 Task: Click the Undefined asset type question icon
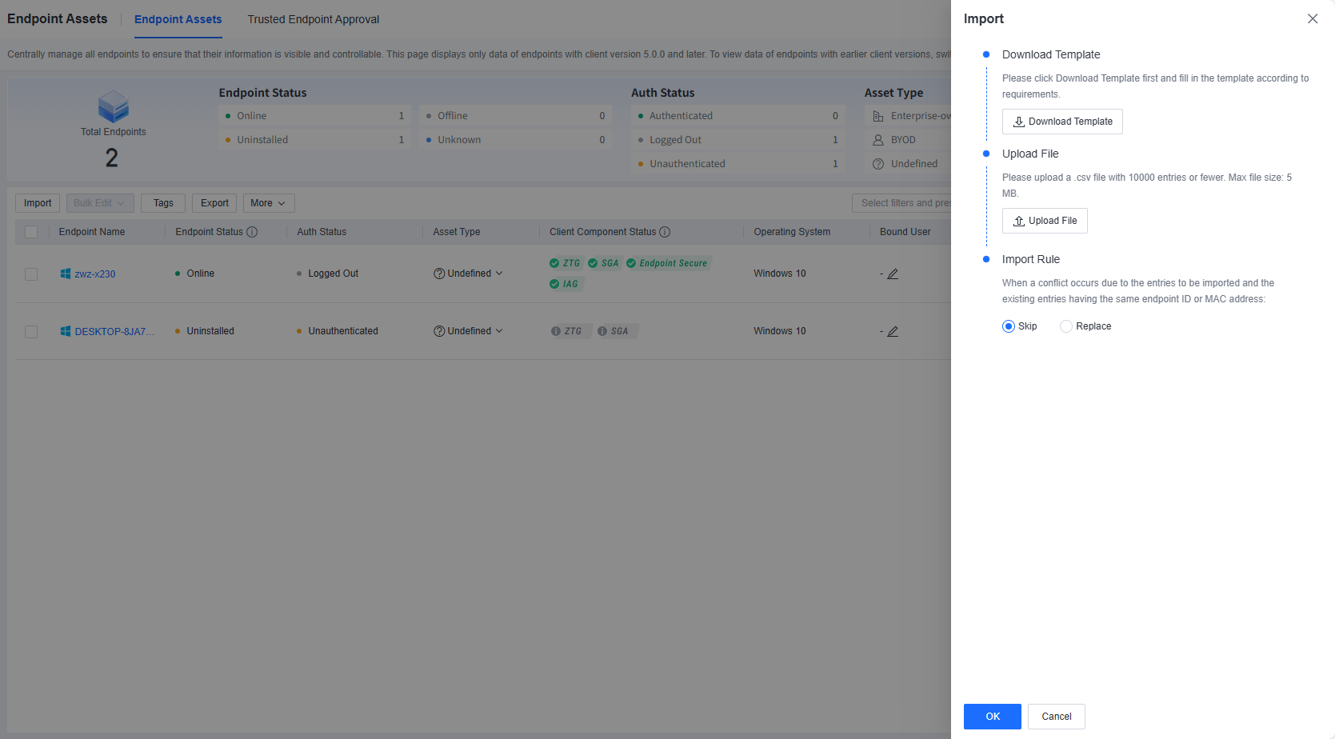click(x=878, y=164)
